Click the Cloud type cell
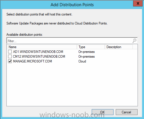Viewport: 144px width, 119px height. tap(82, 61)
